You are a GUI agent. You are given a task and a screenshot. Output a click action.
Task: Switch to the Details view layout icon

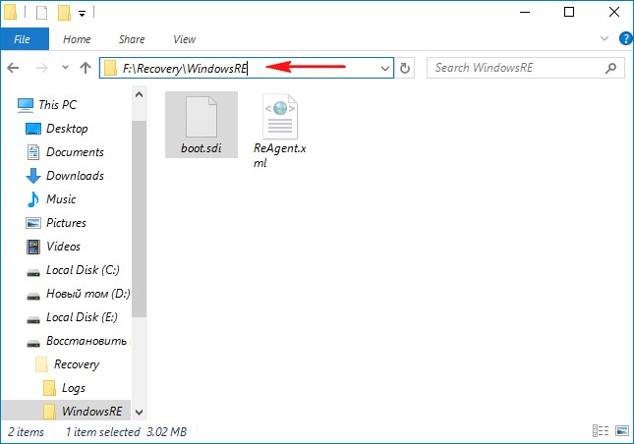coord(601,432)
